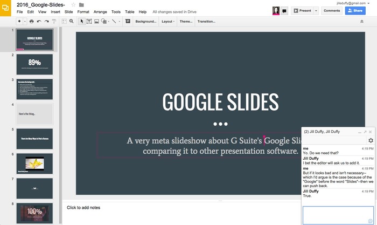Star the 2016_Google-Slides presentation
This screenshot has height=225, width=377.
[x=73, y=5]
